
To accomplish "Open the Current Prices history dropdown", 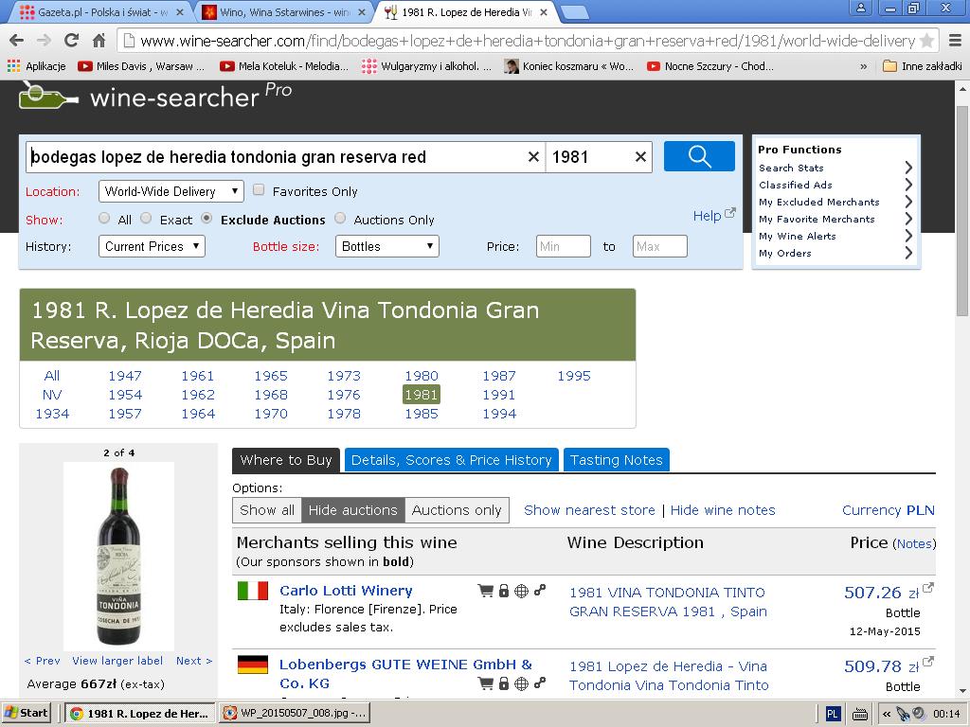I will 152,246.
